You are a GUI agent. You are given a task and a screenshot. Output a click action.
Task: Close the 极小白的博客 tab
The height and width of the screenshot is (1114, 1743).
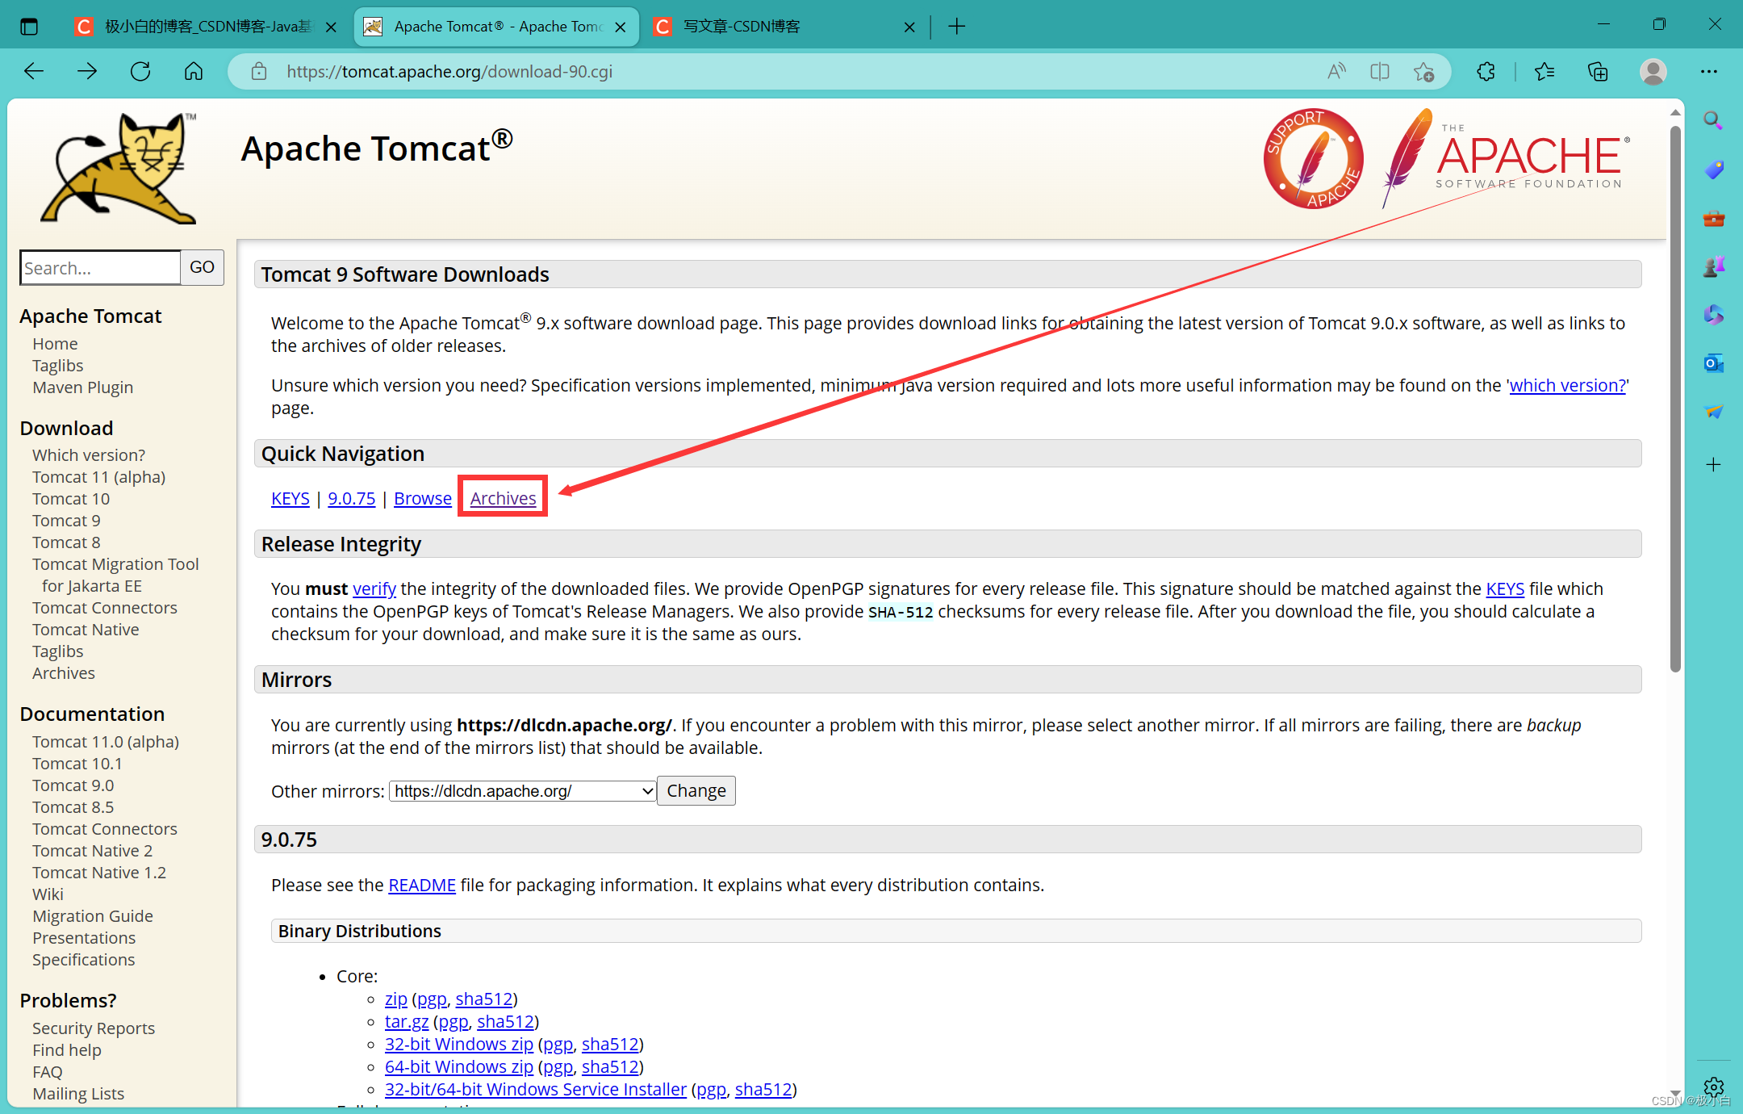tap(331, 27)
